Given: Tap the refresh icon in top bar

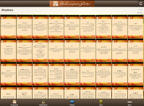Looking at the screenshot, I should (141, 4).
